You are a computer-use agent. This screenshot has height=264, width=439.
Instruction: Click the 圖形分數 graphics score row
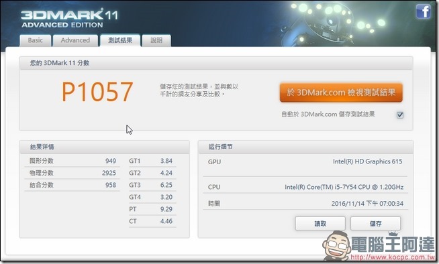[x=72, y=161]
